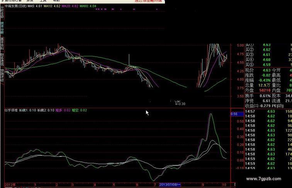Click the 中海发展(日线) chart title

coord(15,6)
